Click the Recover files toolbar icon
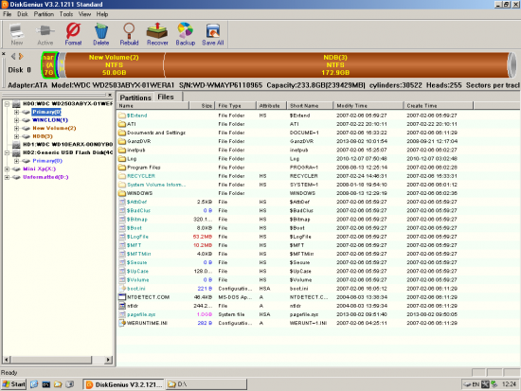 157,34
